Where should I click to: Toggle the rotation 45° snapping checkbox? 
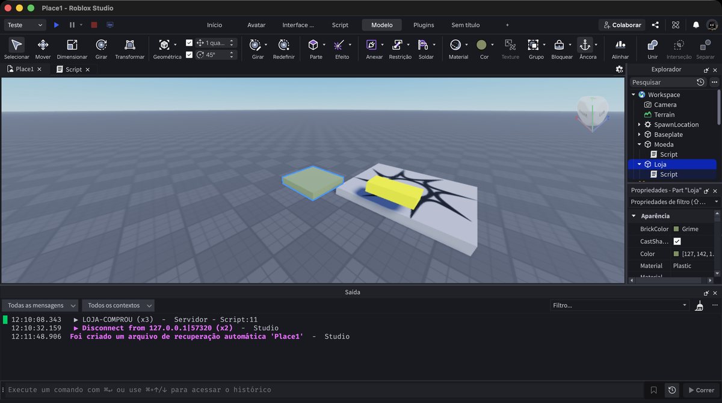190,55
